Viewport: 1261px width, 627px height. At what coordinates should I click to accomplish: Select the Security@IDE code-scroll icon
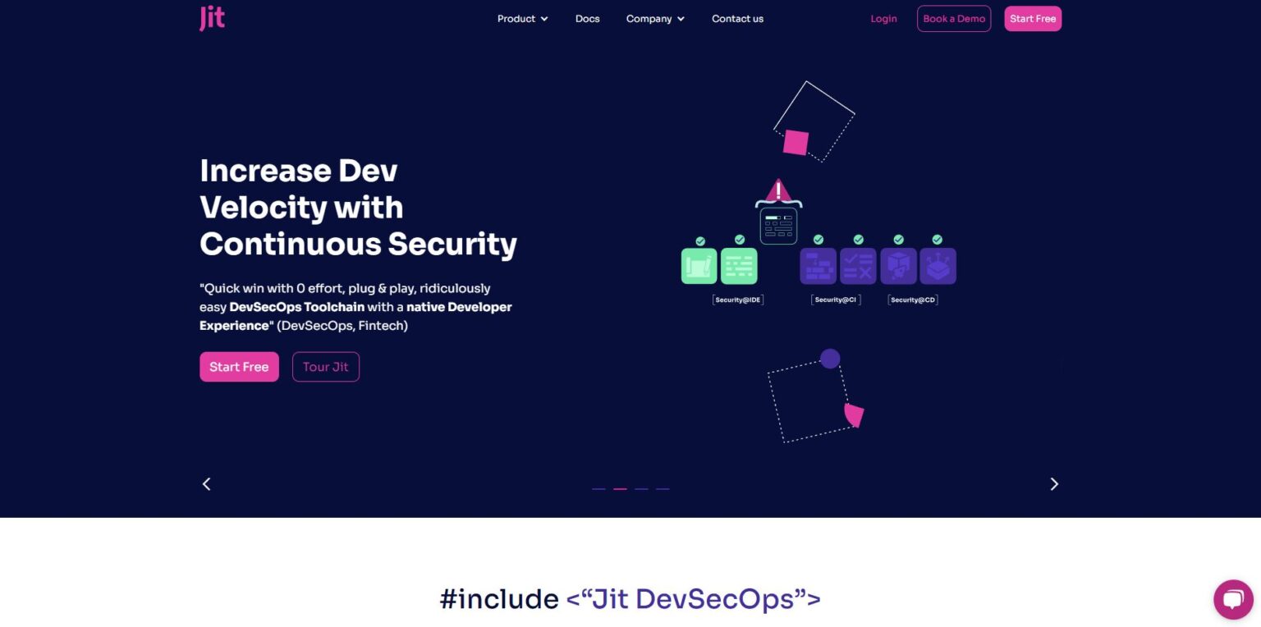click(x=699, y=266)
